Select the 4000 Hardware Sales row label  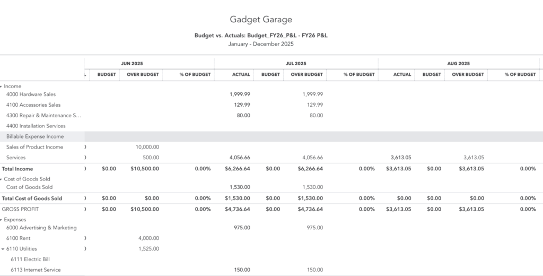[31, 94]
